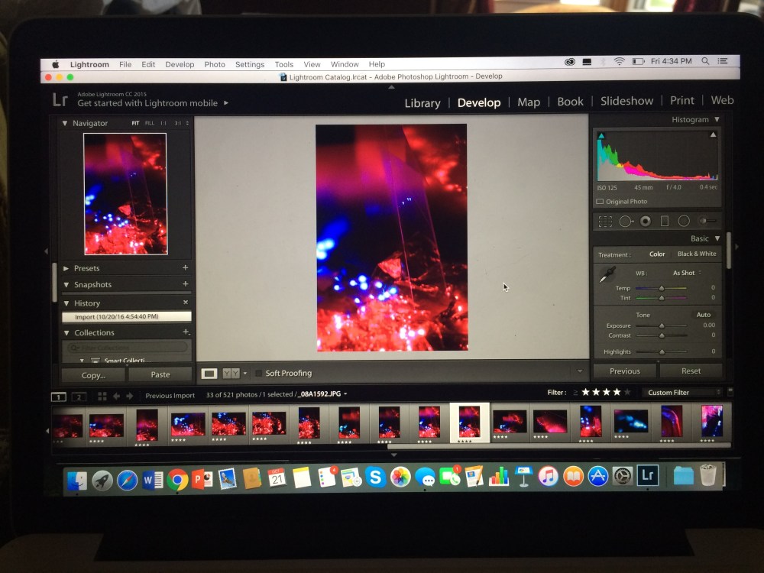
Task: Click the Previous button
Action: pyautogui.click(x=624, y=371)
